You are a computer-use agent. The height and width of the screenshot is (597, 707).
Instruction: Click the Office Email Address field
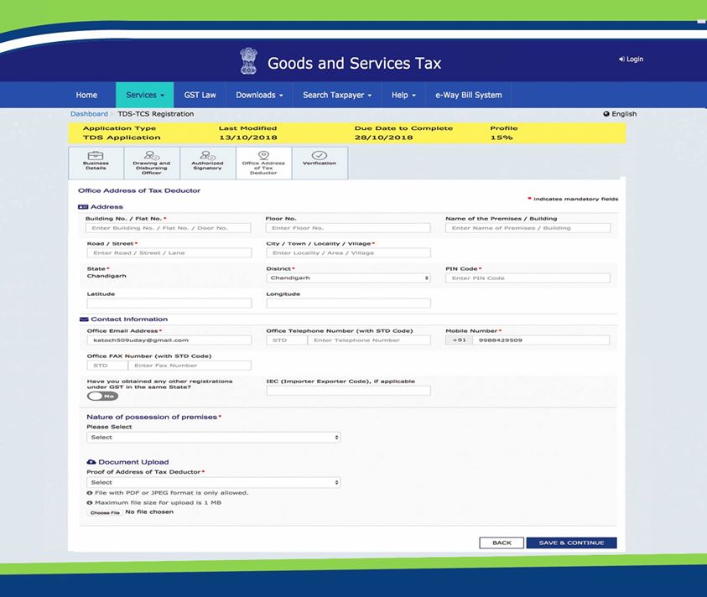pyautogui.click(x=169, y=340)
